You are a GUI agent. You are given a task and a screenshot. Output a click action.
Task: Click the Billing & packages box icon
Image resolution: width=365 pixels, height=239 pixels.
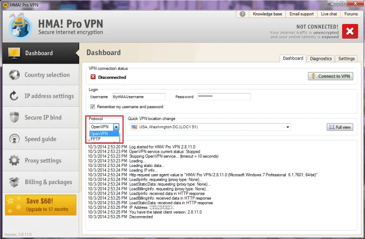[14, 182]
